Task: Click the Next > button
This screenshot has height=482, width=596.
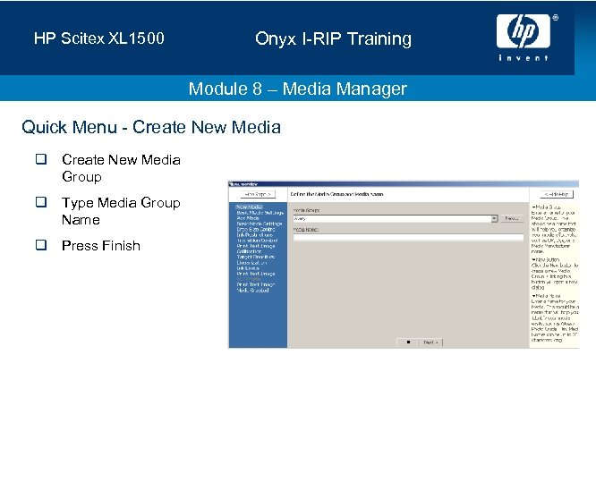Action: click(431, 342)
